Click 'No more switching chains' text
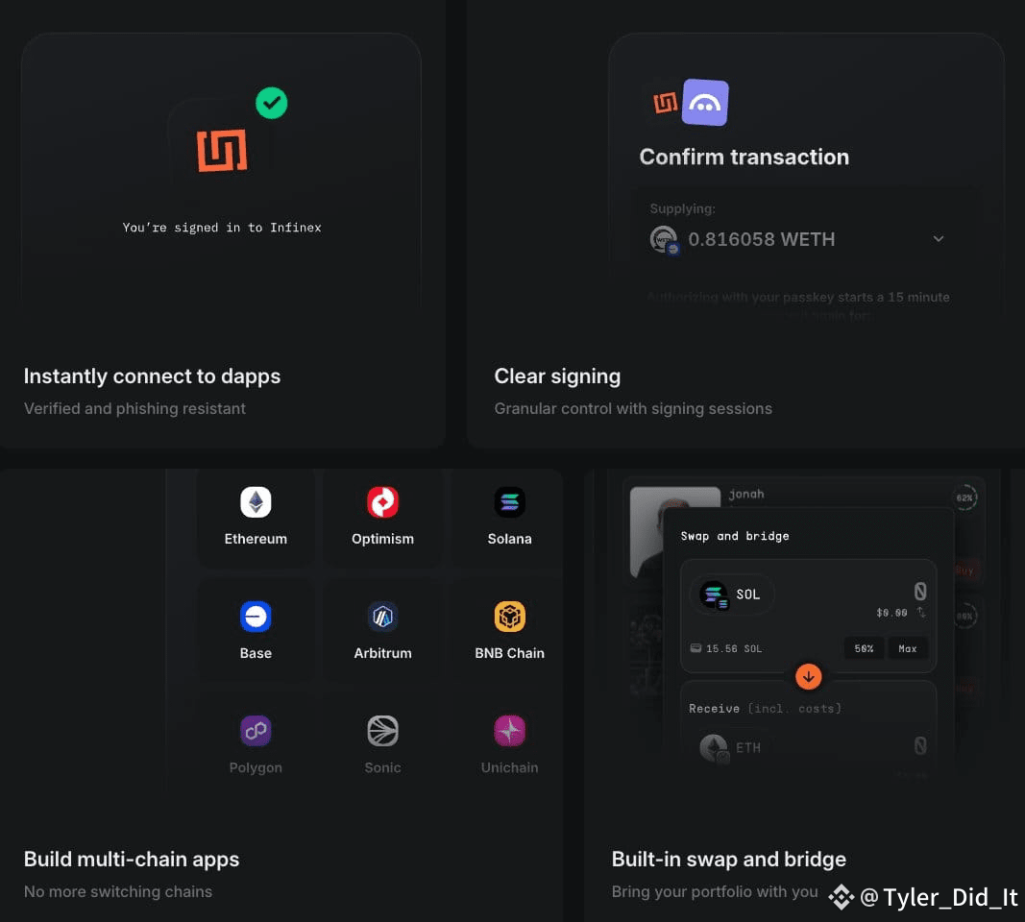The image size is (1025, 922). coord(117,891)
